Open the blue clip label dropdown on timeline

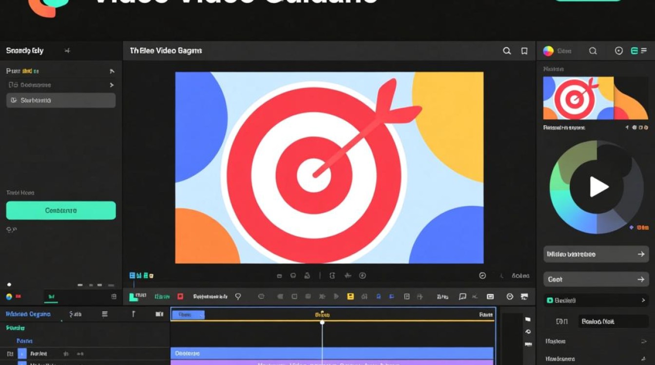(x=188, y=315)
